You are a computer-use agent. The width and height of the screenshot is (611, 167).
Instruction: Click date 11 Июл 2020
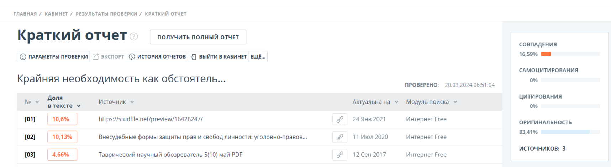(370, 137)
